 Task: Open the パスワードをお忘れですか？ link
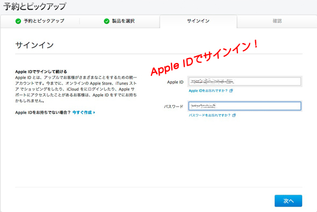210,115
